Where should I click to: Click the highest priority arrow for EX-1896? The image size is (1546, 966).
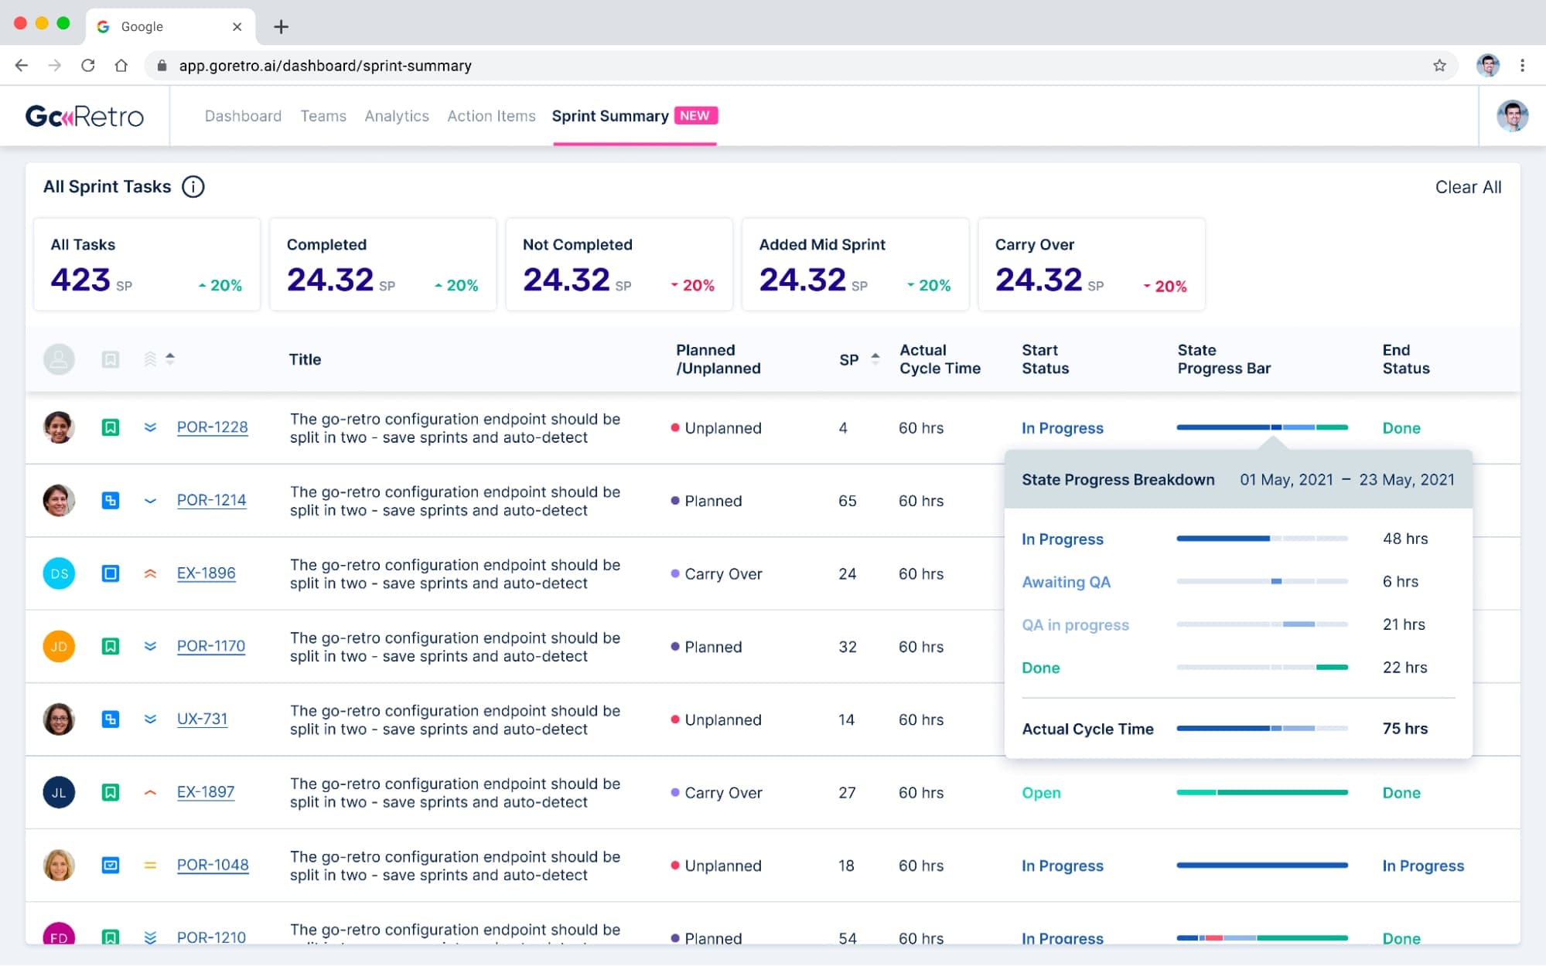click(x=150, y=573)
